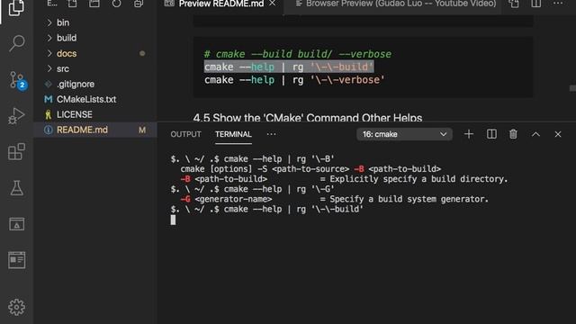Click the split editor right icon
This screenshot has height=324, width=576.
[536, 4]
